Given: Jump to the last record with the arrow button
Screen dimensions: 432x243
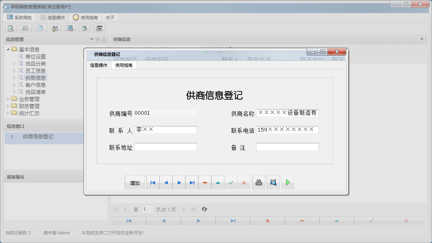Looking at the screenshot, I should click(192, 182).
